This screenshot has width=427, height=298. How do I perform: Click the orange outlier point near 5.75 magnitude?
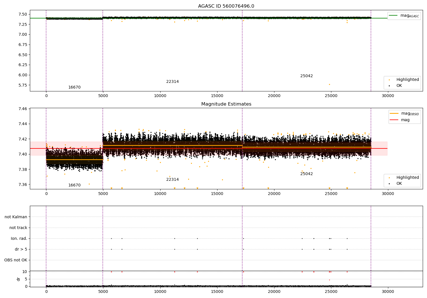click(329, 84)
